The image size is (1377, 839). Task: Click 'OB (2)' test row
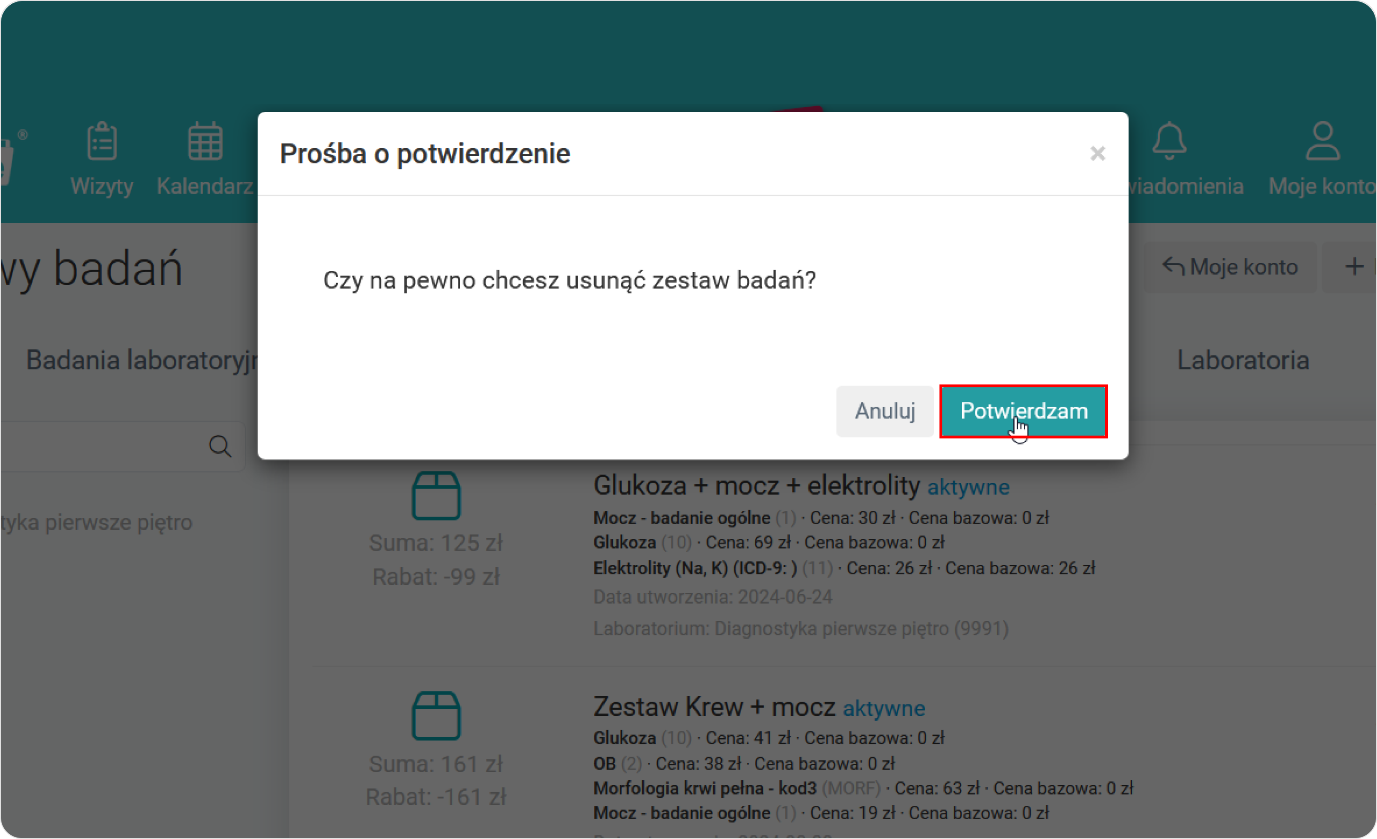click(x=744, y=764)
